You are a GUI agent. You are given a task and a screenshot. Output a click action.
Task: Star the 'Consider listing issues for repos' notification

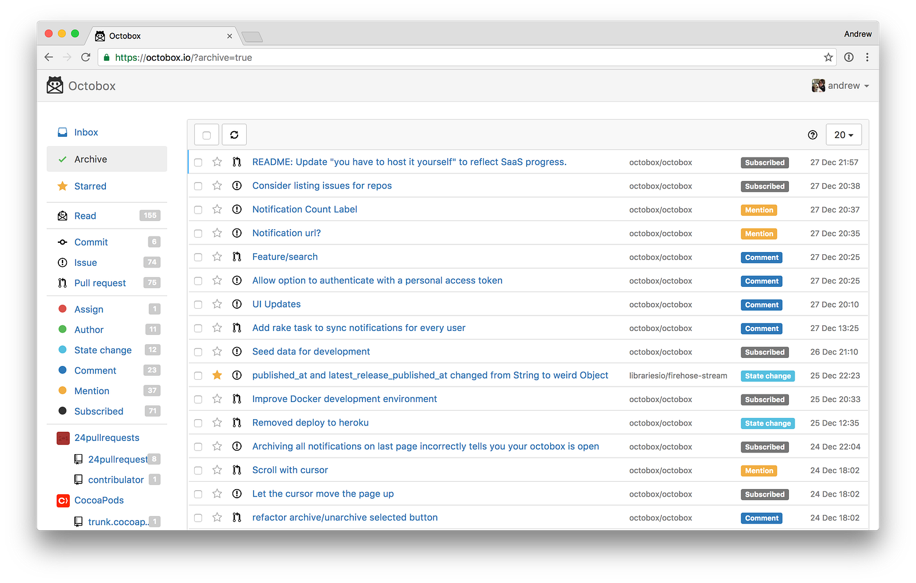tap(217, 186)
